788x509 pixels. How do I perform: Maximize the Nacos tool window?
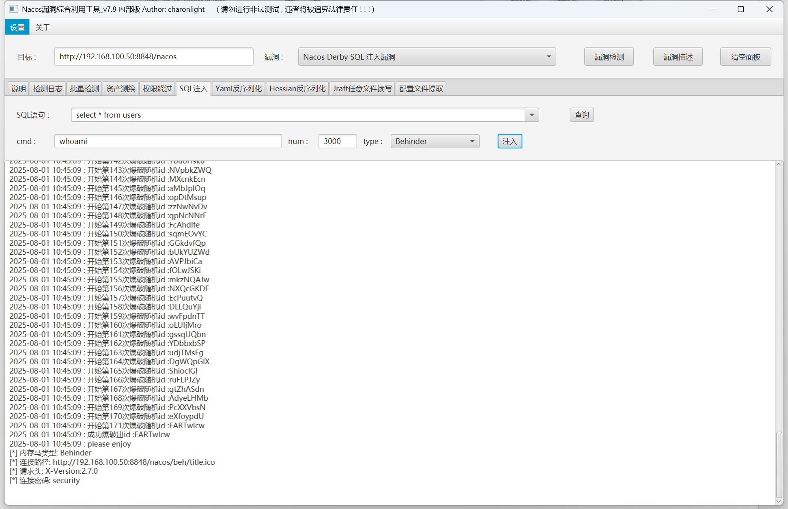click(x=741, y=9)
